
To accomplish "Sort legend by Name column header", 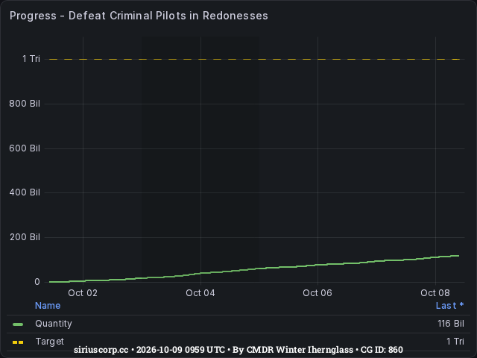I will pos(48,306).
